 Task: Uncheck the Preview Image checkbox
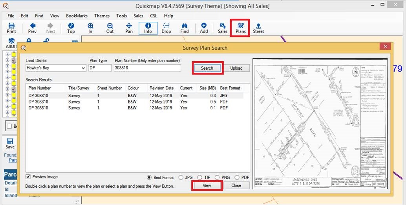28,177
